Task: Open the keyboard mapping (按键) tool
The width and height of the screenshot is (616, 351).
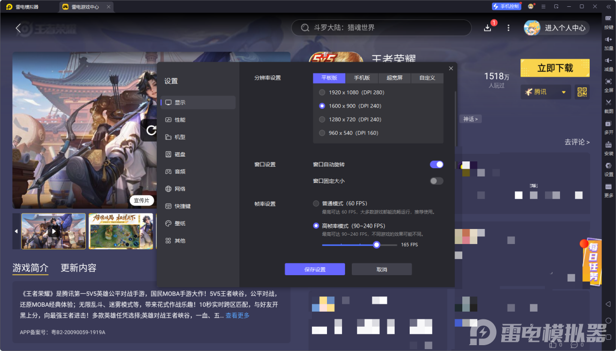Action: (x=608, y=22)
